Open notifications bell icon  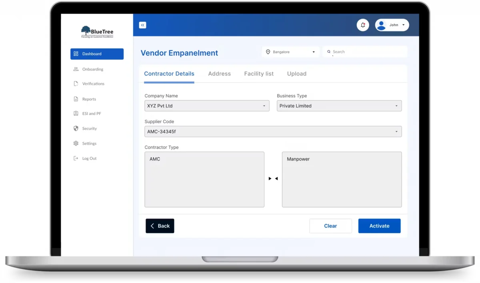pyautogui.click(x=363, y=25)
